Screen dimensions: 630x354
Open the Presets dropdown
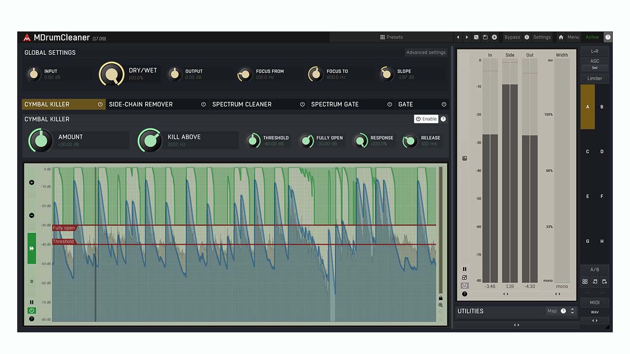point(391,37)
